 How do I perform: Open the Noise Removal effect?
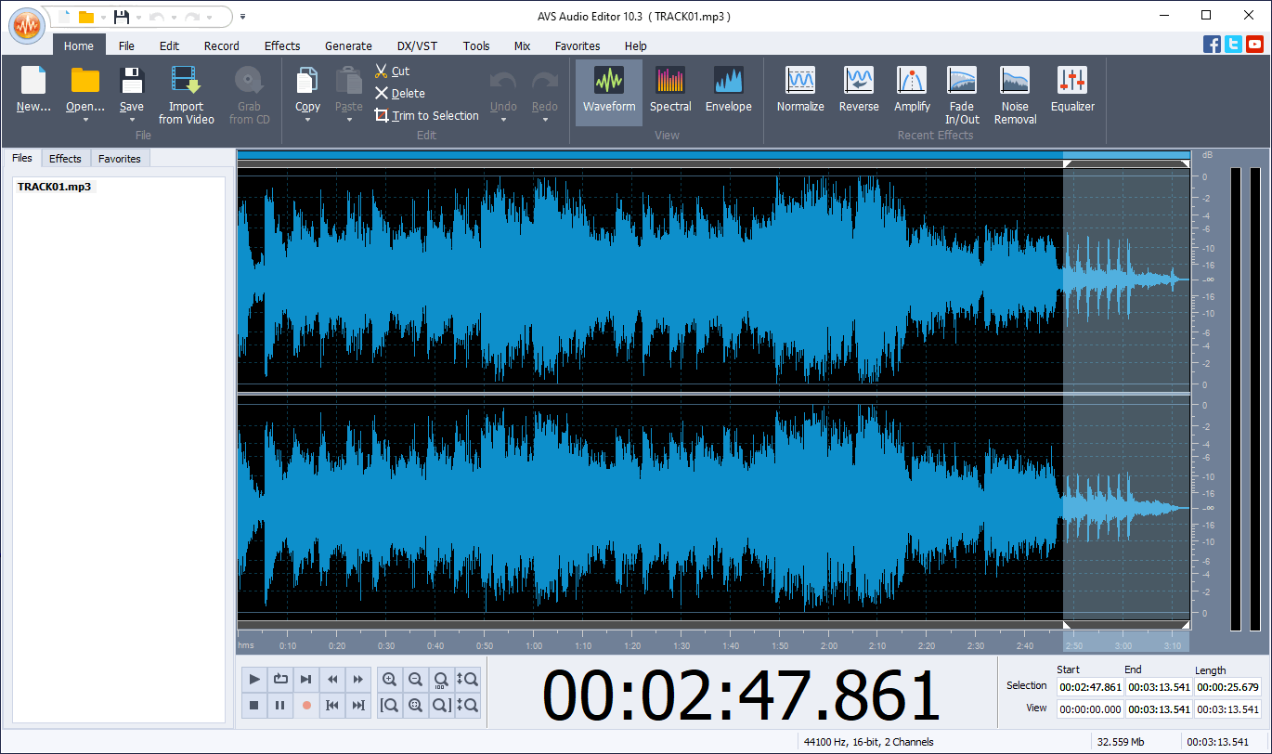(x=1015, y=95)
